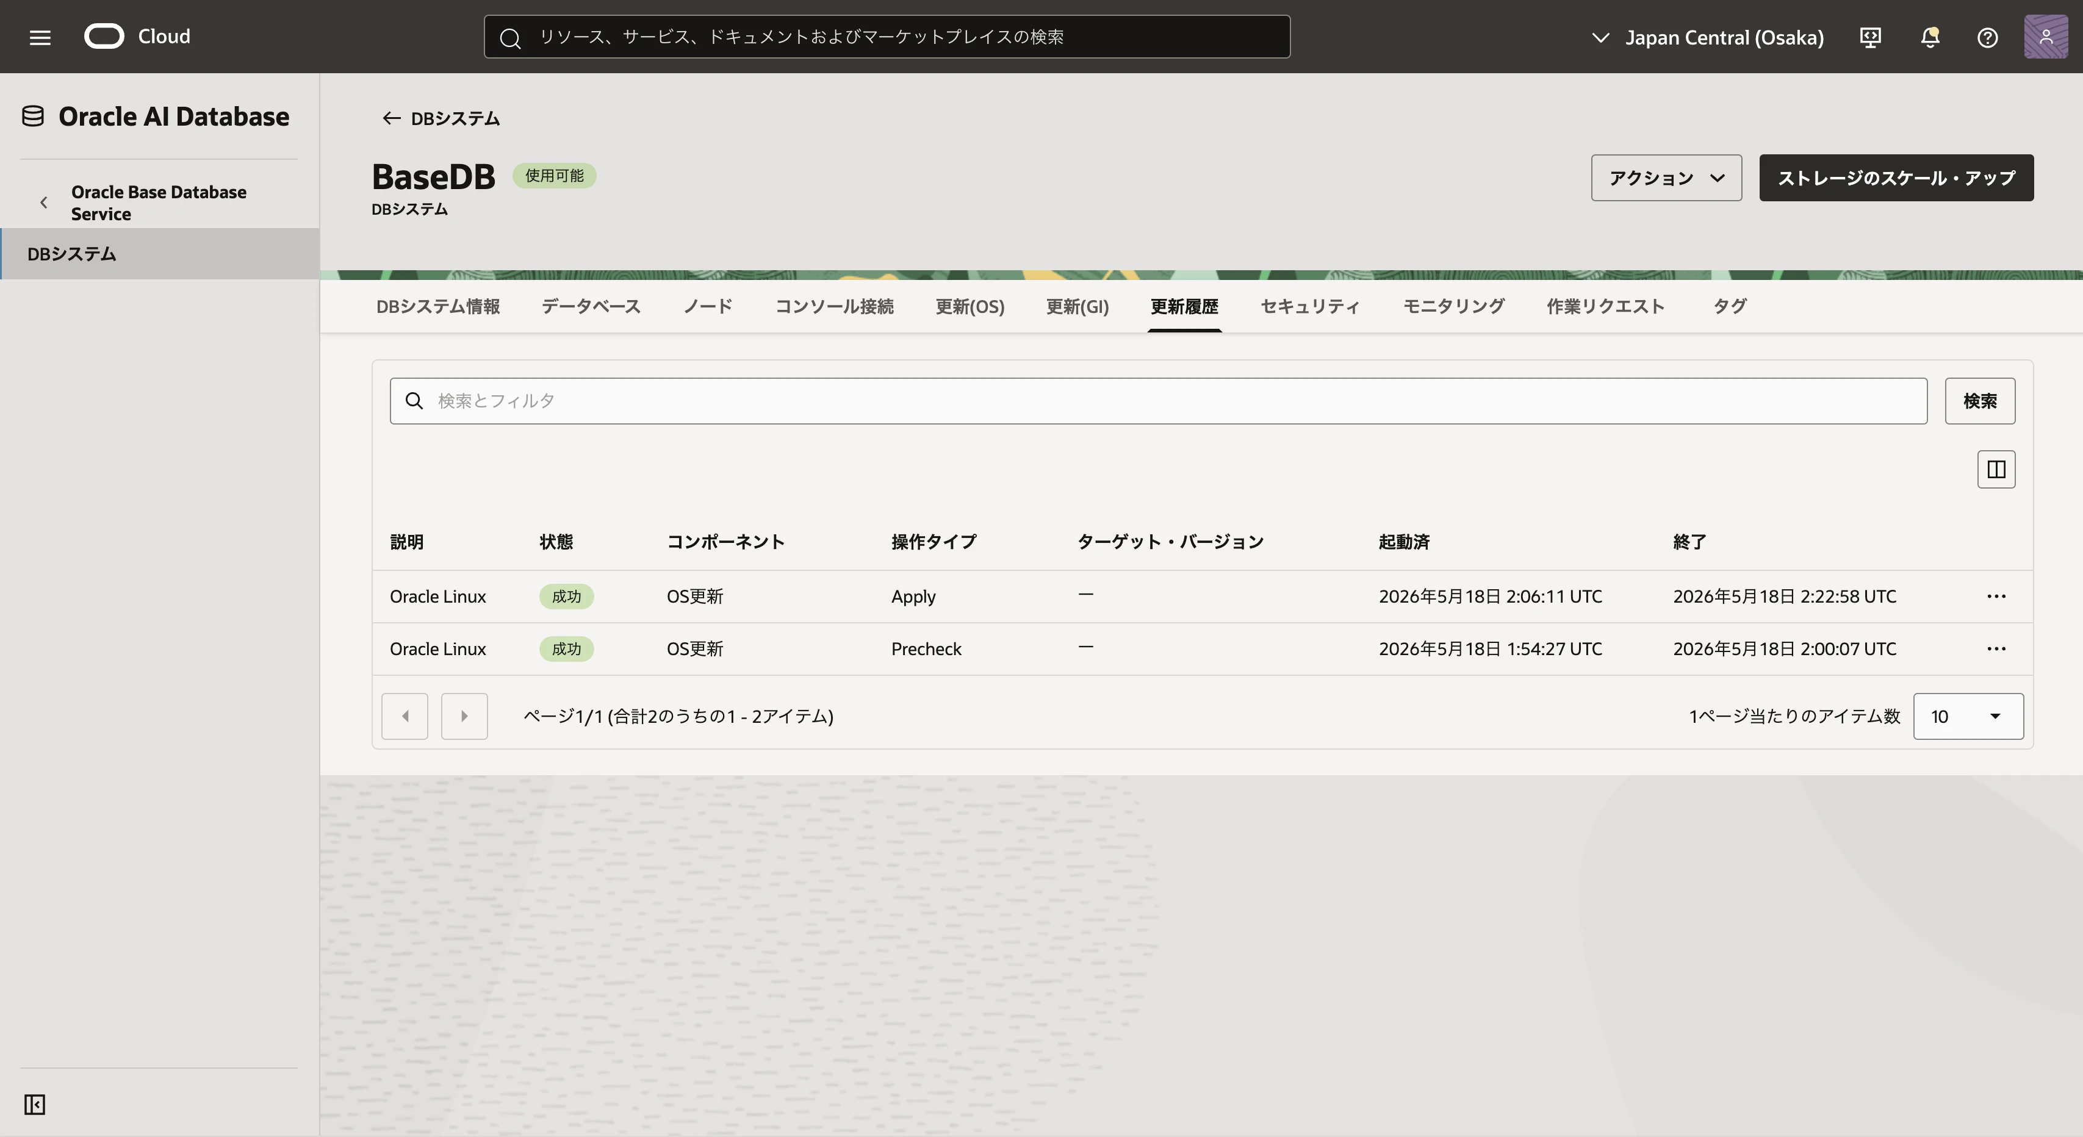
Task: Click the 終了 column header
Action: point(1690,542)
